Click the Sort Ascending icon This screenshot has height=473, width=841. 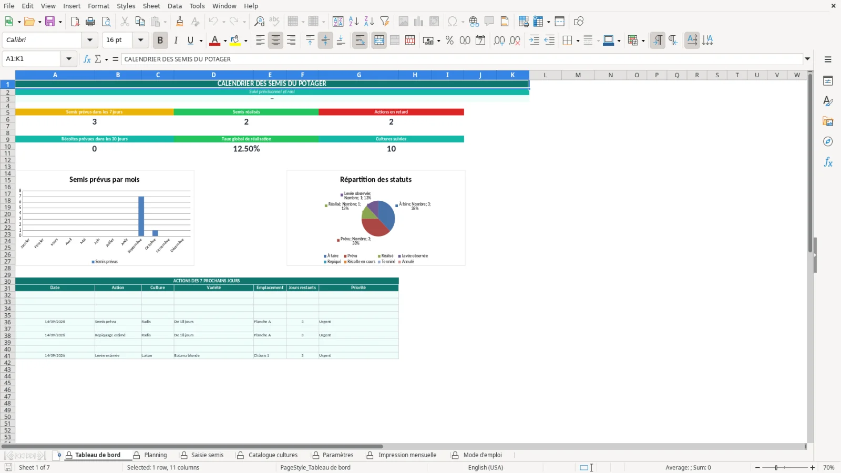pyautogui.click(x=354, y=22)
